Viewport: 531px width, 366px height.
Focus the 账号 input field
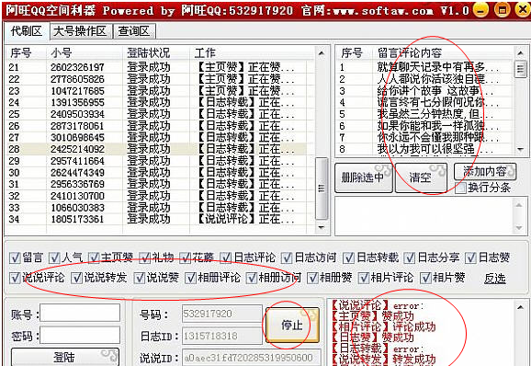pyautogui.click(x=80, y=313)
